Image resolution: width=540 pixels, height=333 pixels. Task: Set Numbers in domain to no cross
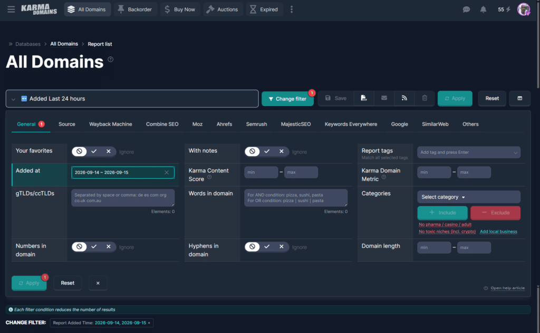pos(109,247)
